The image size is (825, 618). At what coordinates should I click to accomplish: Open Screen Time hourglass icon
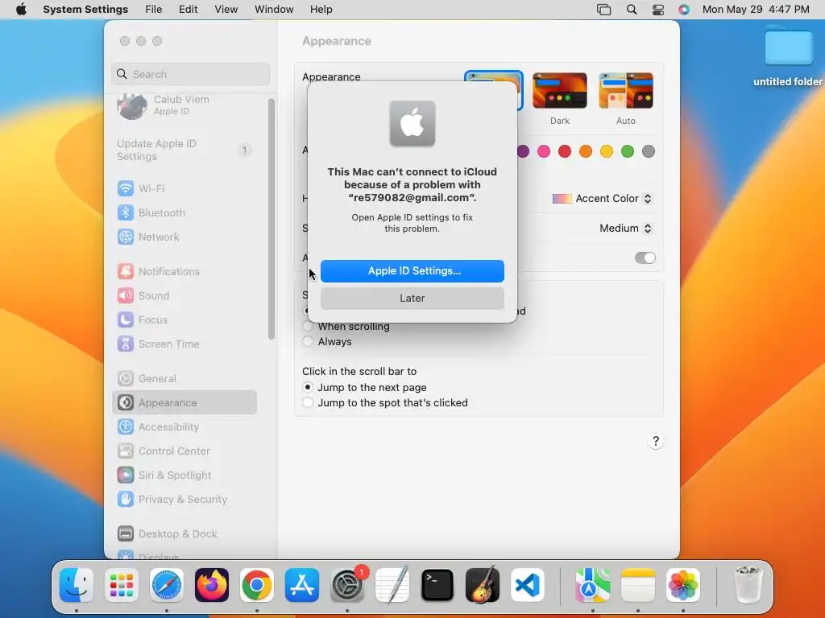pyautogui.click(x=125, y=344)
